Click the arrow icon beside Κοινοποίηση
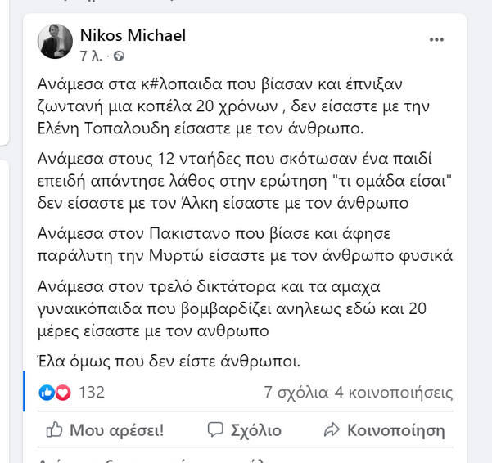The image size is (492, 463). pyautogui.click(x=332, y=429)
